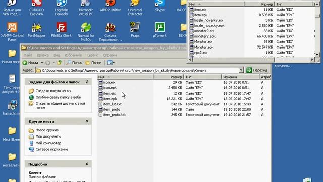The image size is (323, 182).
Task: Open the µTorrent desktop icon
Action: [x=159, y=30]
